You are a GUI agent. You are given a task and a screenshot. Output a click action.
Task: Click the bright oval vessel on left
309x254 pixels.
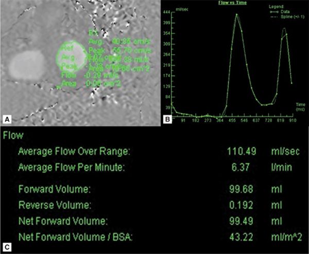(x=23, y=64)
